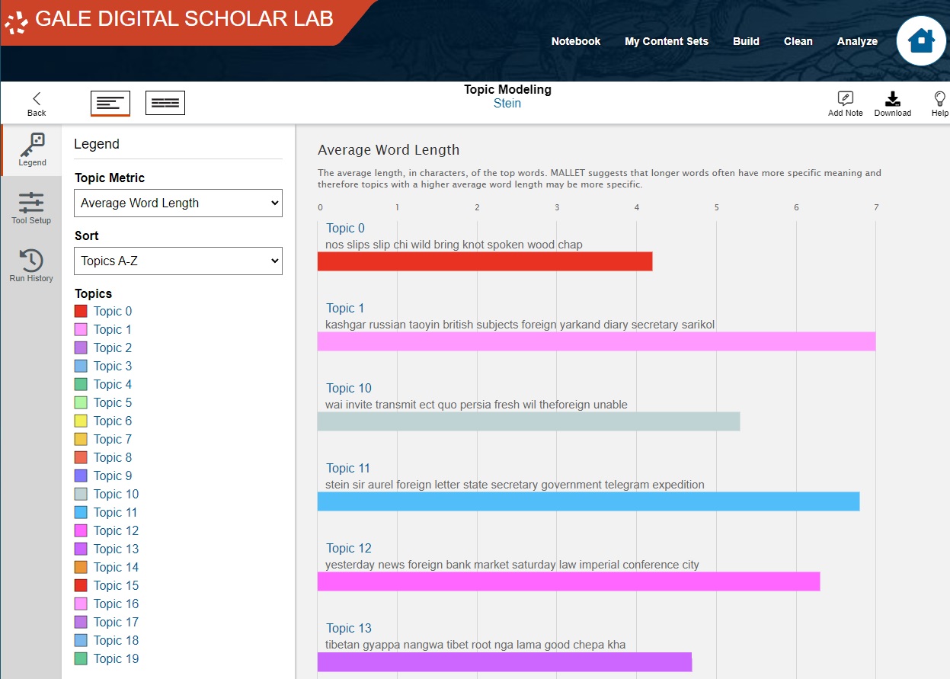Viewport: 950px width, 679px height.
Task: Select the two-column view icon
Action: click(x=165, y=103)
